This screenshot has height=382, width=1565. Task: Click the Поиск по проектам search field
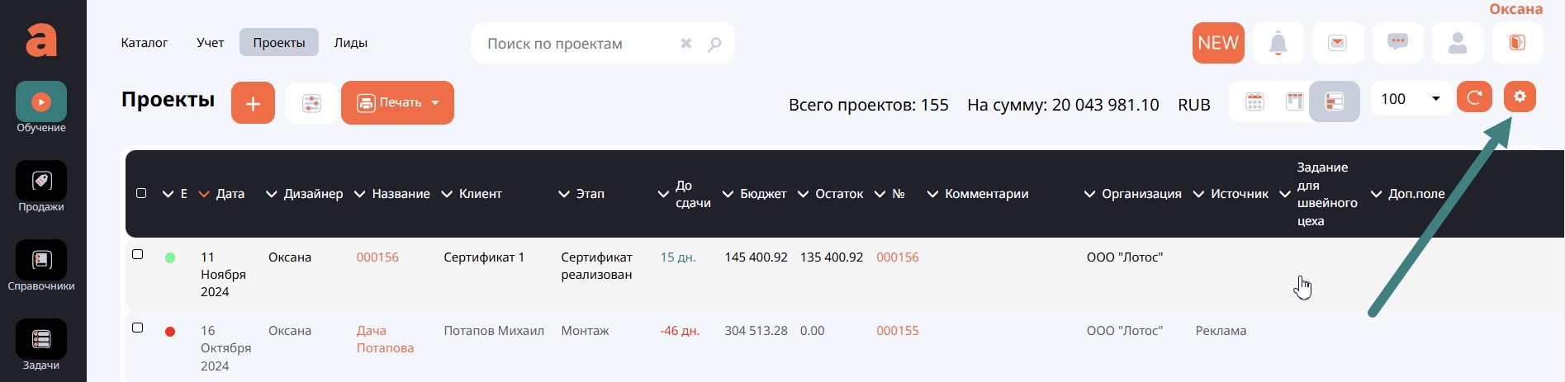(578, 44)
